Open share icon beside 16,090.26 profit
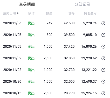Viewport: 110px width, 98px height. coord(103,47)
